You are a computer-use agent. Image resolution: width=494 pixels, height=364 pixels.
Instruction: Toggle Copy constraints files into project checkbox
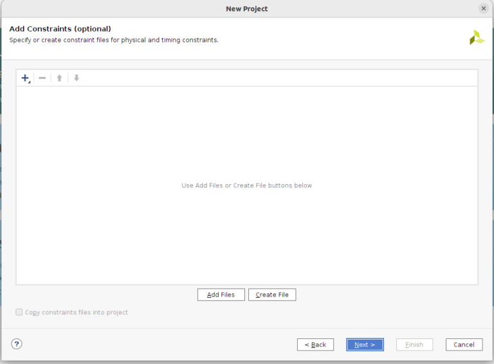point(19,313)
